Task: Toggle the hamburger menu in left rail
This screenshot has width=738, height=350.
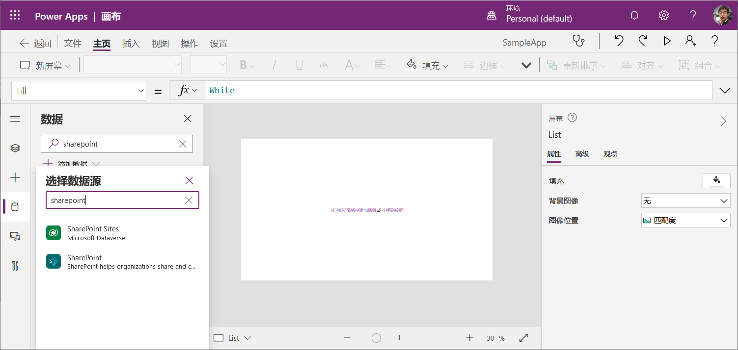Action: (15, 119)
